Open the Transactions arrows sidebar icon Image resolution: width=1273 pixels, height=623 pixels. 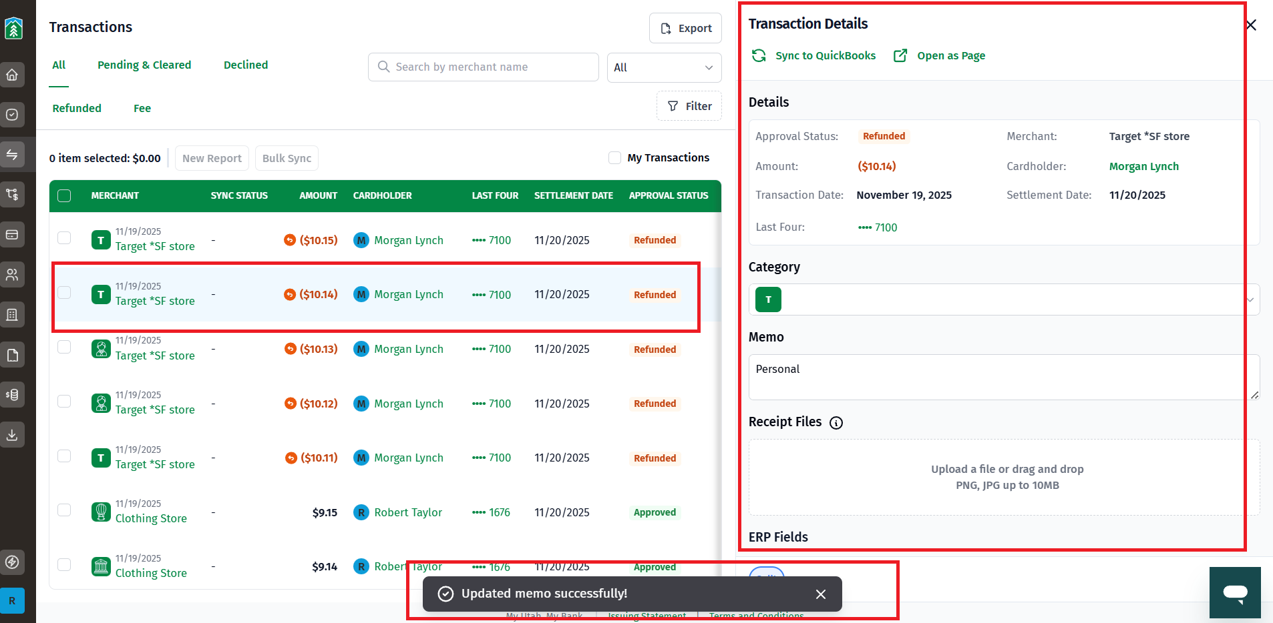pyautogui.click(x=12, y=155)
